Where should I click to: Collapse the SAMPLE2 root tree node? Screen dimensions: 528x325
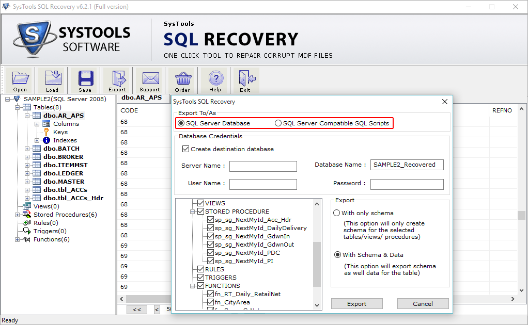click(7, 99)
